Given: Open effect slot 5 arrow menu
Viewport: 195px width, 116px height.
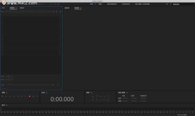Looking at the screenshot, I should point(60,27).
